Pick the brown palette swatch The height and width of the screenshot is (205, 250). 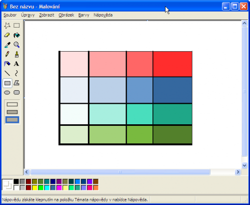pos(95,181)
